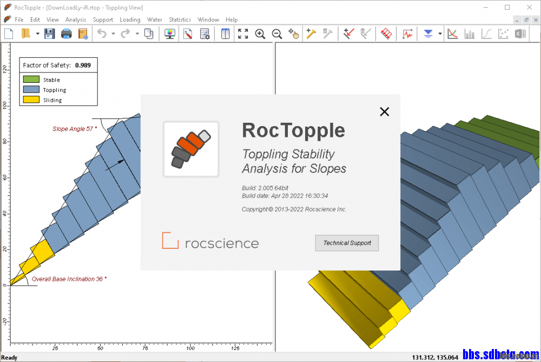Expand the Open file dropdown arrow
The image size is (541, 362).
click(x=37, y=34)
